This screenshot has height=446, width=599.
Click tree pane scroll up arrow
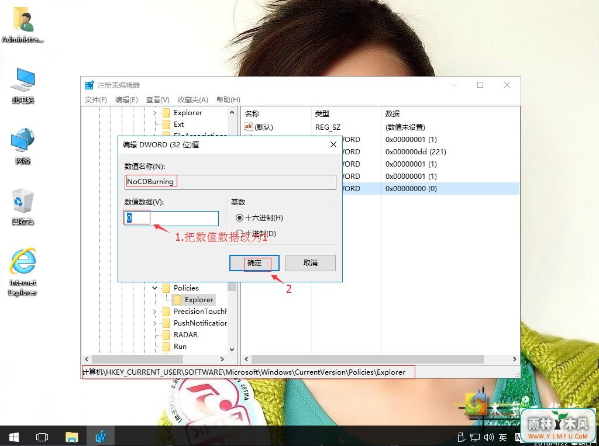(x=232, y=112)
